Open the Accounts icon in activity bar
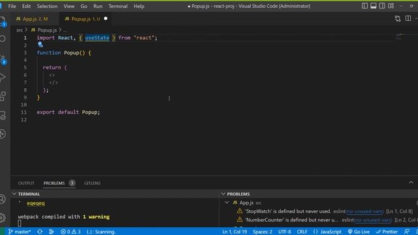Image resolution: width=418 pixels, height=235 pixels. click(3, 199)
